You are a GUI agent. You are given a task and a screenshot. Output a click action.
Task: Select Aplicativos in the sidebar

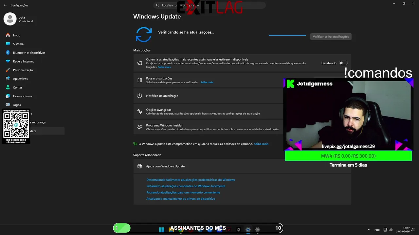(20, 79)
